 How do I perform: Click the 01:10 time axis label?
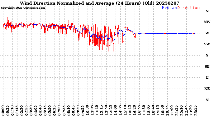[x=12, y=111]
